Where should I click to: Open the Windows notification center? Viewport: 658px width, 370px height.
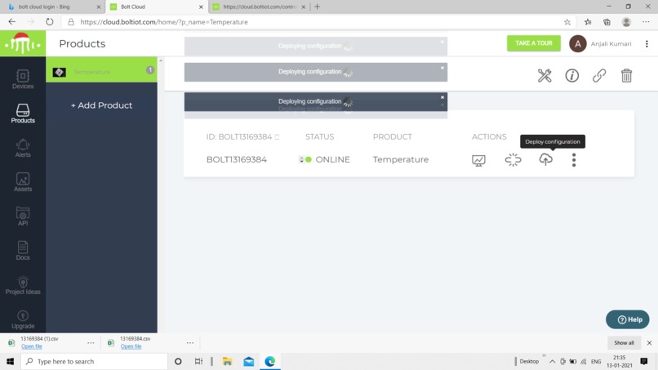pos(644,361)
